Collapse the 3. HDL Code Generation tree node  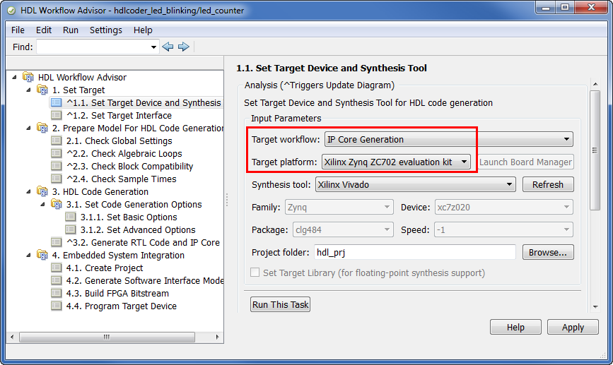coord(28,191)
